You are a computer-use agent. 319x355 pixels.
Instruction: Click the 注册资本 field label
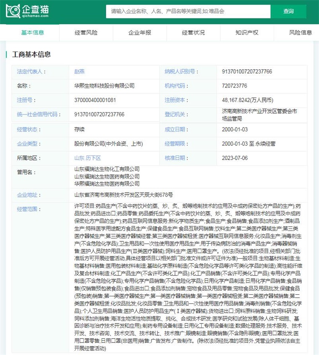175,100
